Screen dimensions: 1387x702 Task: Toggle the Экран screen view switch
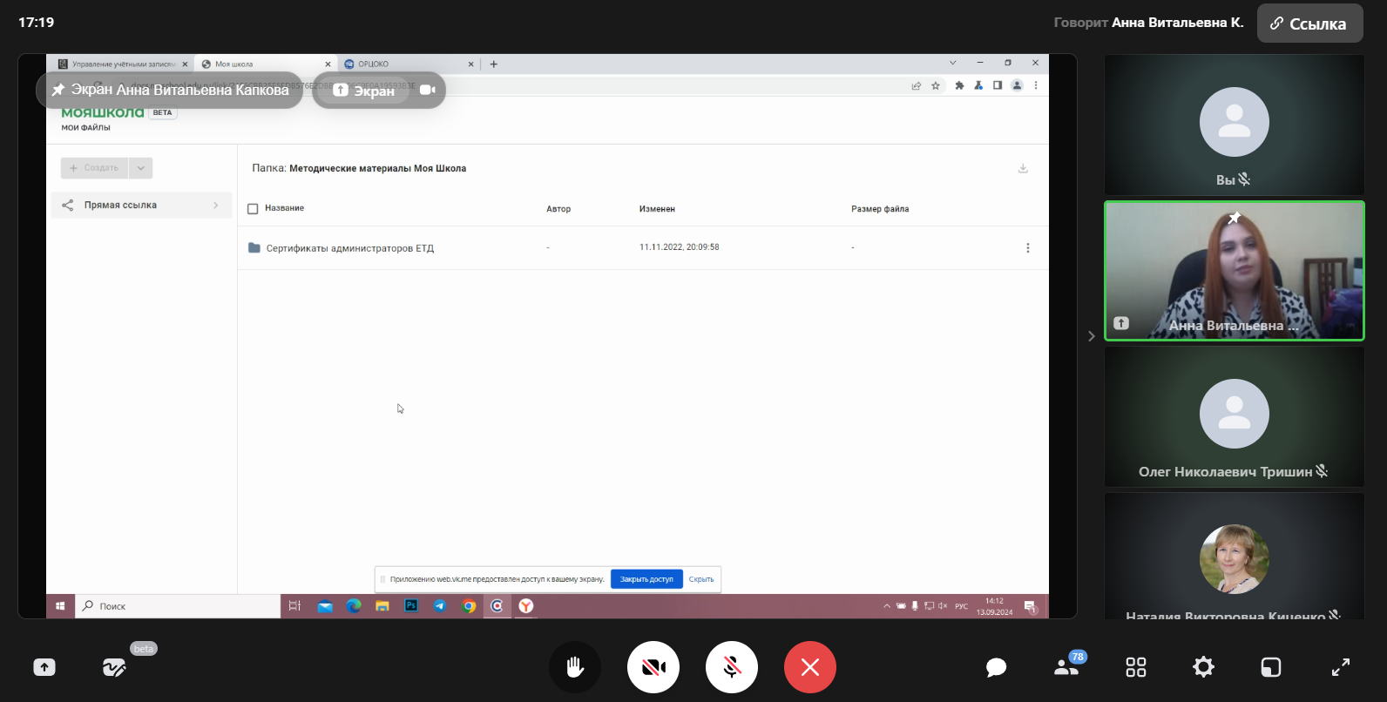click(x=364, y=90)
